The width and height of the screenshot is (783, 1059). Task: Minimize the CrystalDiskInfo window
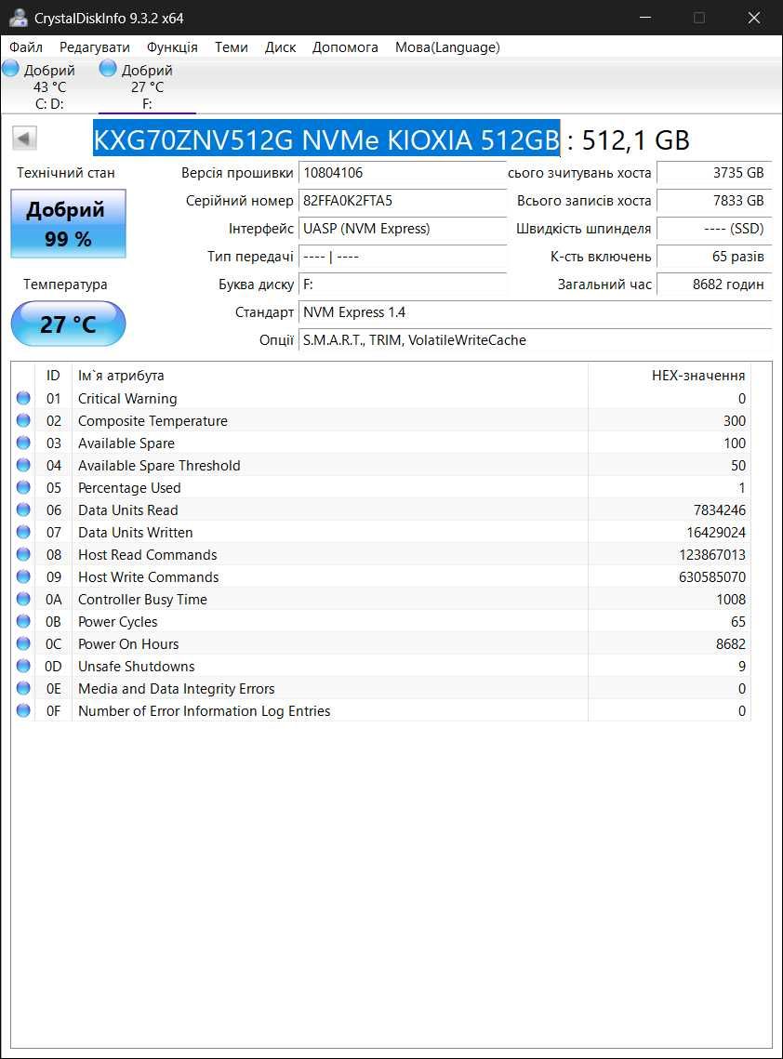[645, 18]
